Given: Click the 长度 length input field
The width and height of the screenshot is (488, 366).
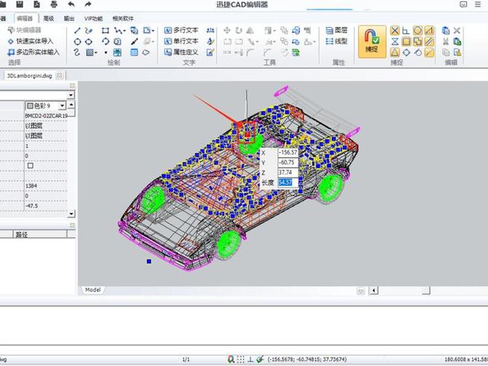Looking at the screenshot, I should [x=288, y=182].
